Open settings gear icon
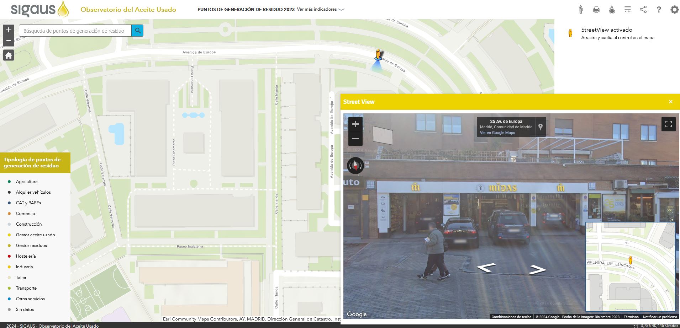This screenshot has height=328, width=680. [674, 10]
